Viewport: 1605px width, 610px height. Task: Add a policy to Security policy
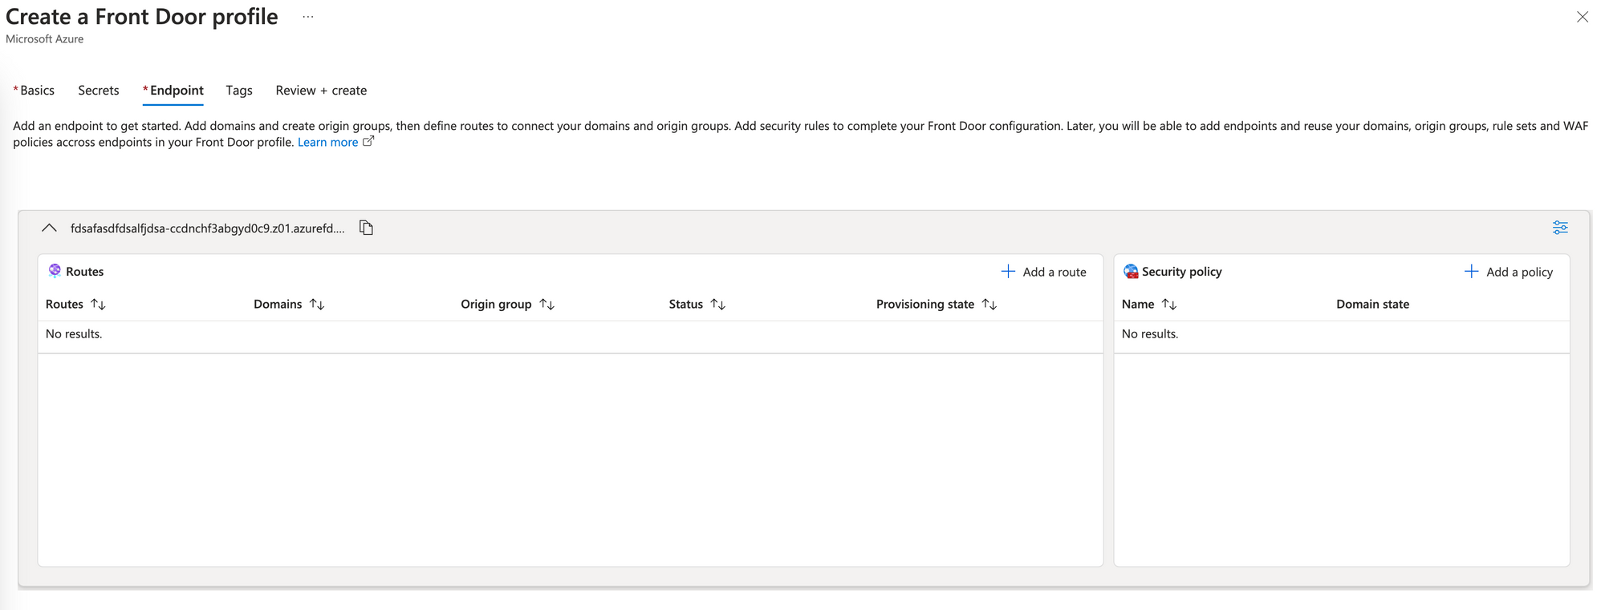tap(1509, 272)
